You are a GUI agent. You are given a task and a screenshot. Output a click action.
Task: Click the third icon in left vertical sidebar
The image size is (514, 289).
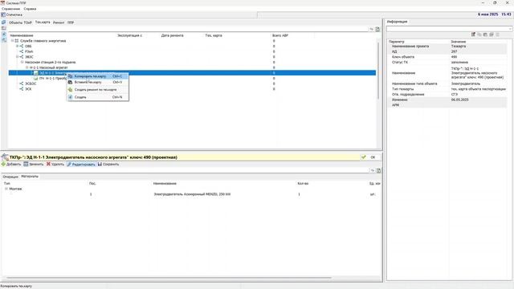click(3, 34)
